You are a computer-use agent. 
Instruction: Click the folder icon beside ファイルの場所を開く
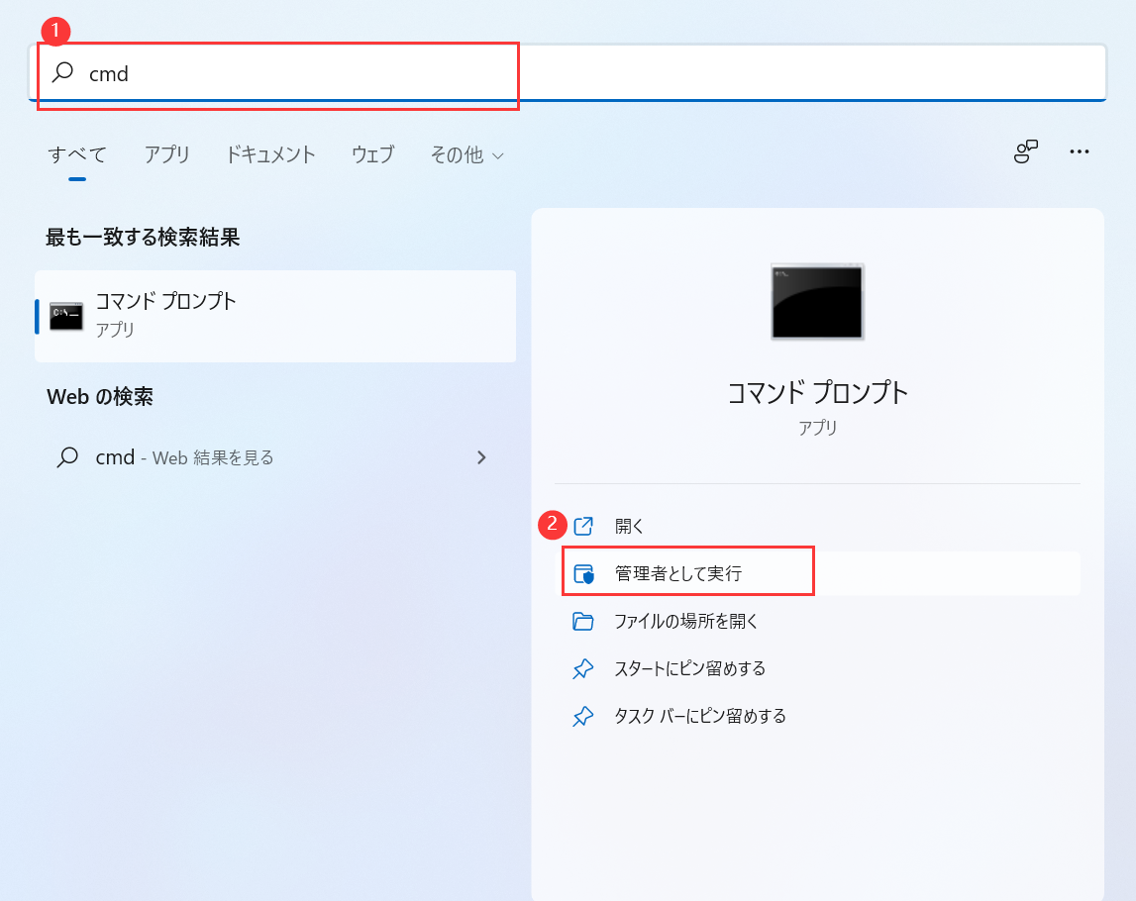pyautogui.click(x=584, y=621)
